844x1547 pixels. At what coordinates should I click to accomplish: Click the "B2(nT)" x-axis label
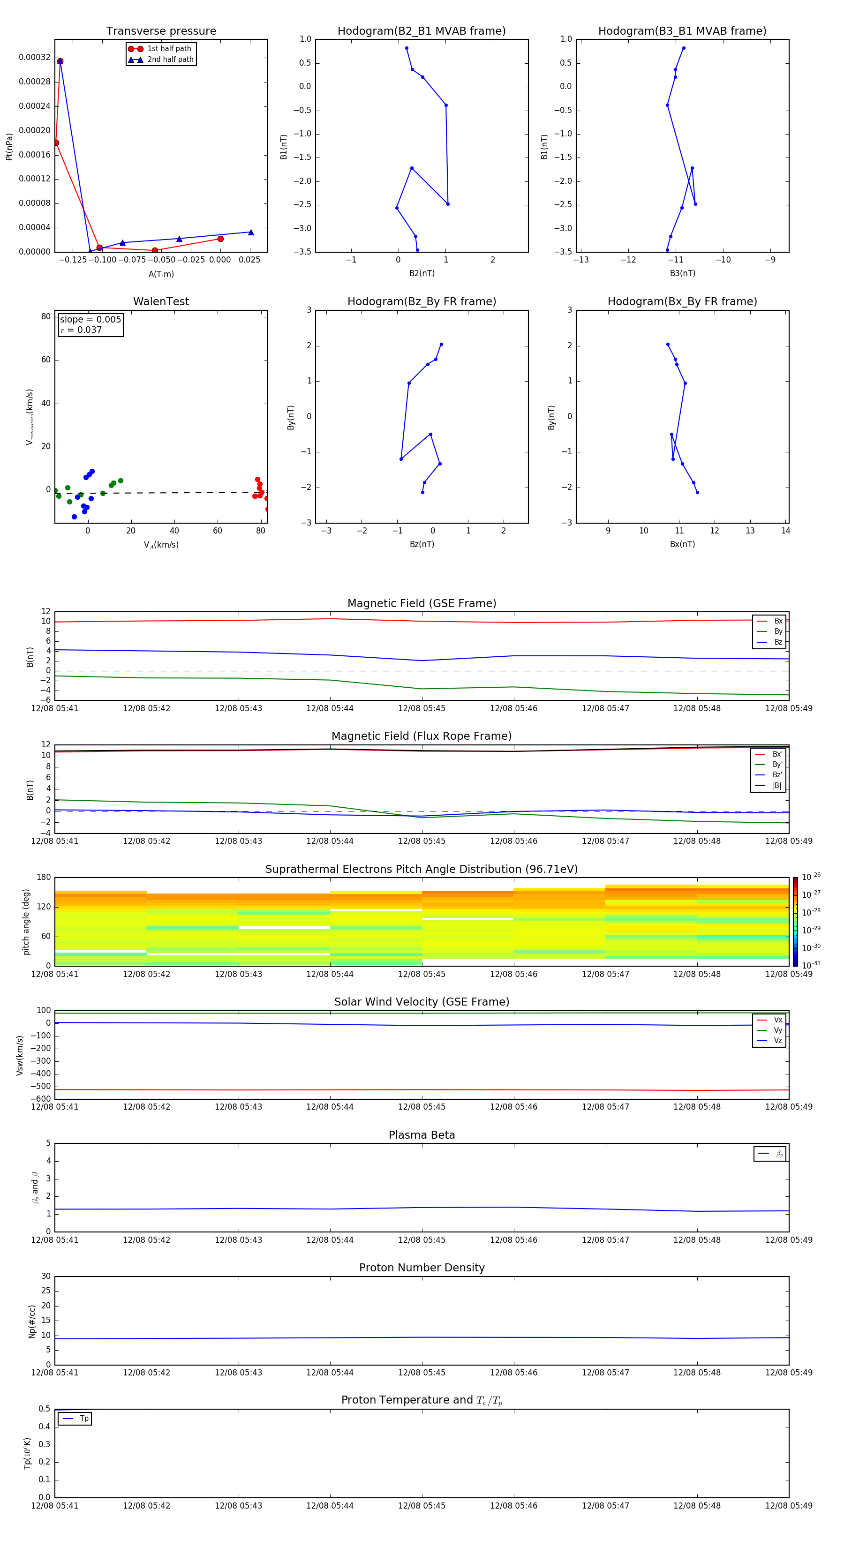422,273
